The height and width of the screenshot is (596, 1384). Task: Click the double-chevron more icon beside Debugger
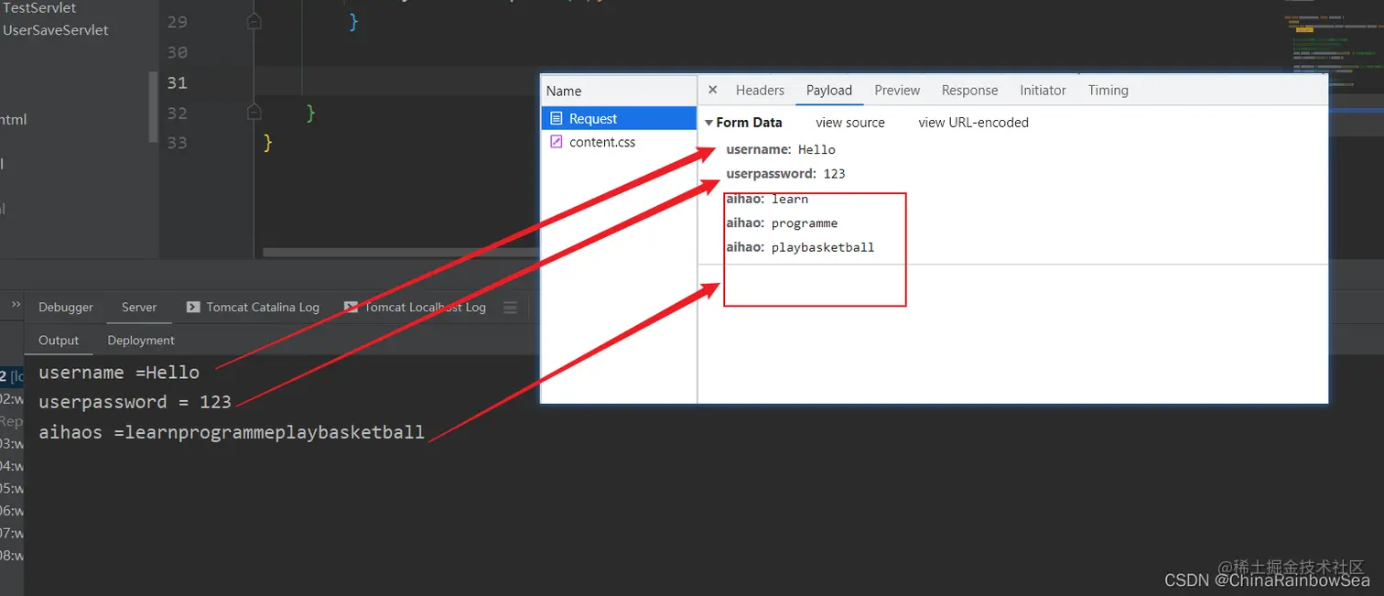click(x=16, y=304)
